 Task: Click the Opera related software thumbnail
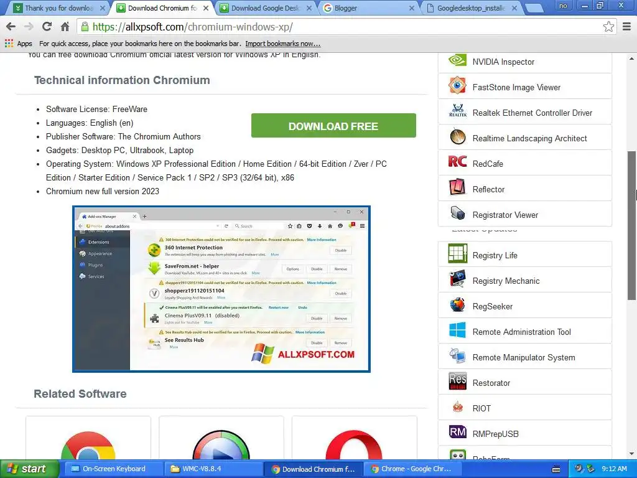[x=354, y=438]
